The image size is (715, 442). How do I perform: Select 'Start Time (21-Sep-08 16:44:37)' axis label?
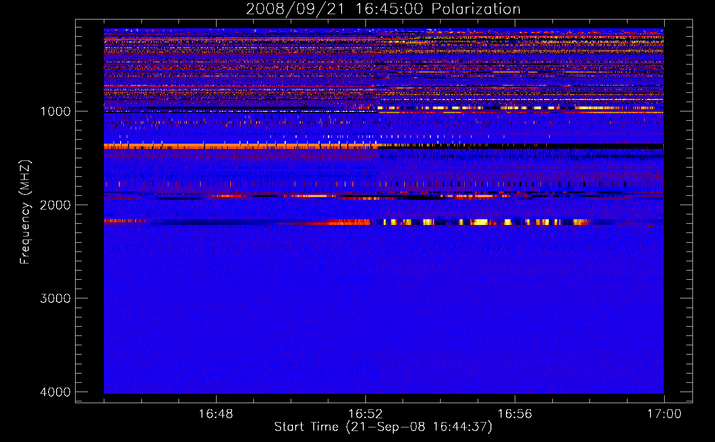point(383,427)
